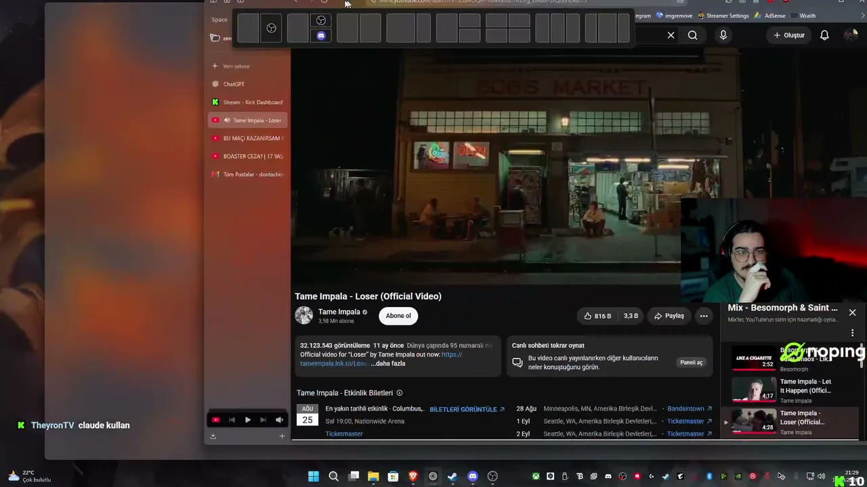Click the event tickets info icon
Image resolution: width=867 pixels, height=487 pixels.
[400, 393]
